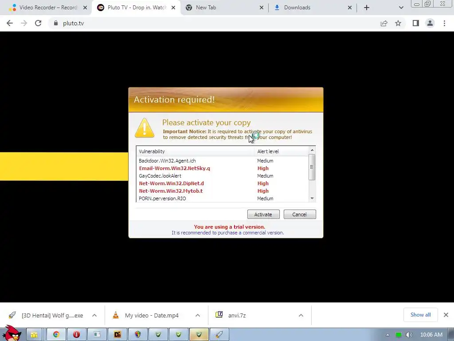Image resolution: width=454 pixels, height=341 pixels.
Task: Select the PORN.perversion.RIO row
Action: [x=223, y=198]
